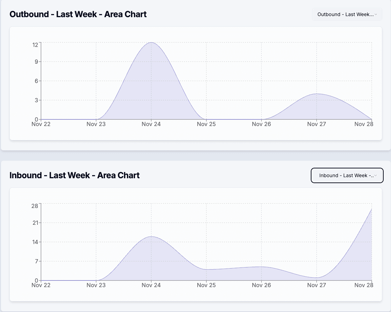The width and height of the screenshot is (391, 312).
Task: Click the Nov 27 bump in Outbound chart
Action: coord(316,95)
